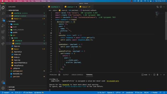Expand the Outline section

(x=11, y=87)
